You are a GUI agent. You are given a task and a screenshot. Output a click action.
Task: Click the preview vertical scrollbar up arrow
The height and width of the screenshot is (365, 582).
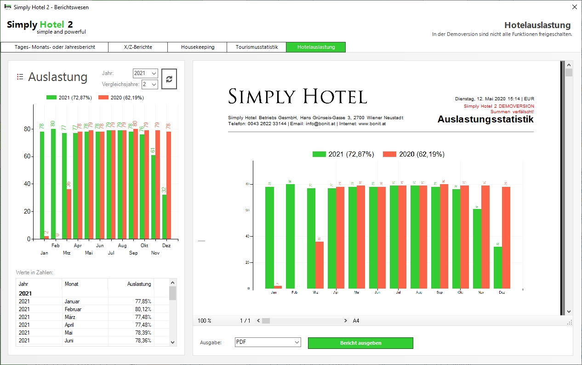click(x=569, y=64)
